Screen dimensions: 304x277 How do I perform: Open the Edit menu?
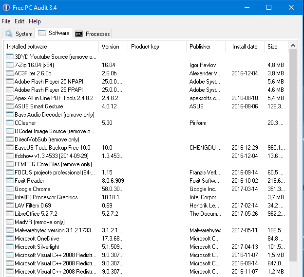(19, 21)
